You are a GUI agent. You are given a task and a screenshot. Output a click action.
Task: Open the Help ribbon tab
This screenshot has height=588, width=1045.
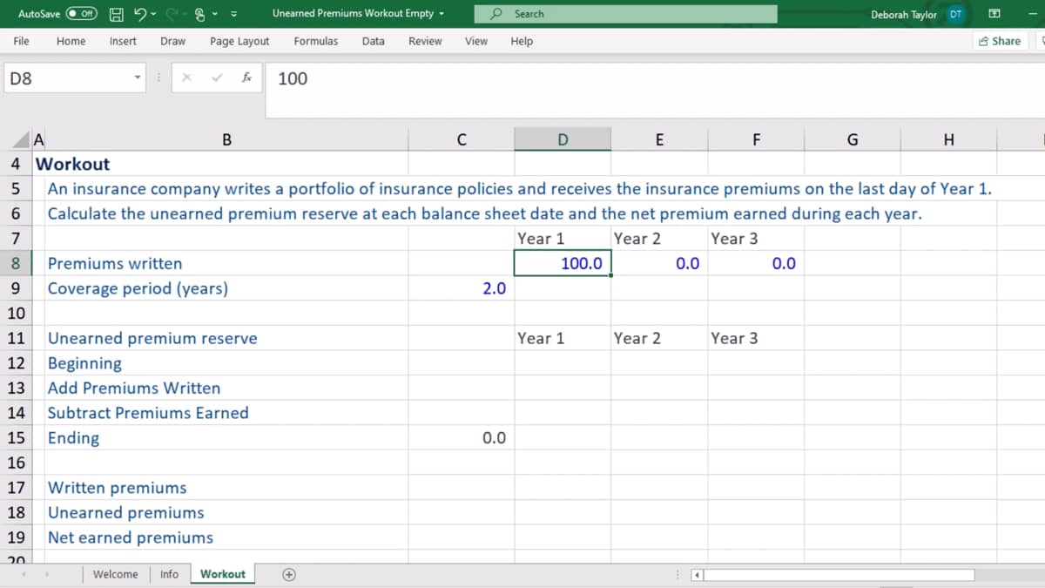[x=522, y=41]
